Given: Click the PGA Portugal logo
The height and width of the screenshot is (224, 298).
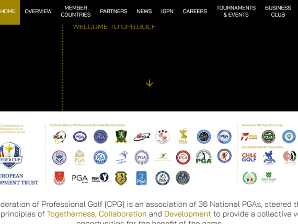Looking at the screenshot, I should tap(100, 177).
